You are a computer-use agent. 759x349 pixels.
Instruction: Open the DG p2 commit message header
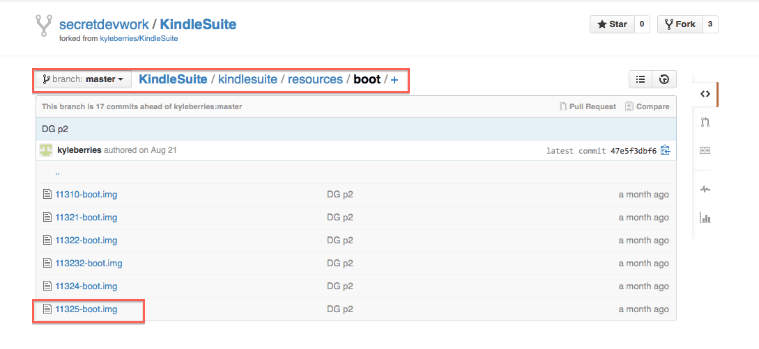54,129
